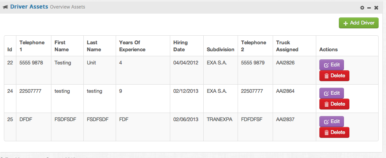Edit driver with Id 22
The width and height of the screenshot is (386, 158).
coord(331,65)
